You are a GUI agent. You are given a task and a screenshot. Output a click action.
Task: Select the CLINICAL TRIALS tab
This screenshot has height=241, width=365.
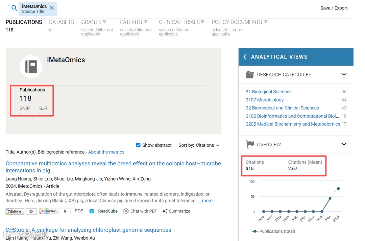[x=179, y=22]
